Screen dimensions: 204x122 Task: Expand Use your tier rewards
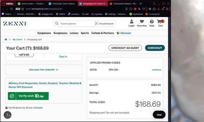pos(44,70)
